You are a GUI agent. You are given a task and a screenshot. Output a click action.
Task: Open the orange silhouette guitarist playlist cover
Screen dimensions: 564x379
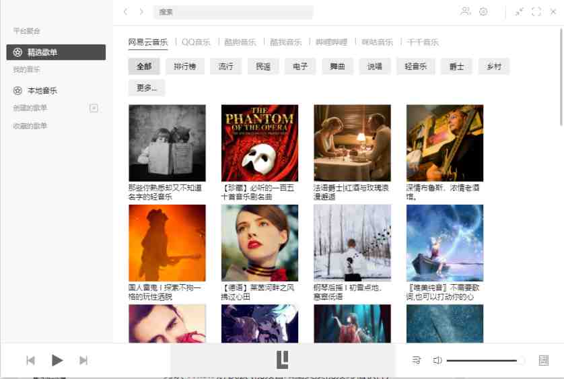click(168, 243)
